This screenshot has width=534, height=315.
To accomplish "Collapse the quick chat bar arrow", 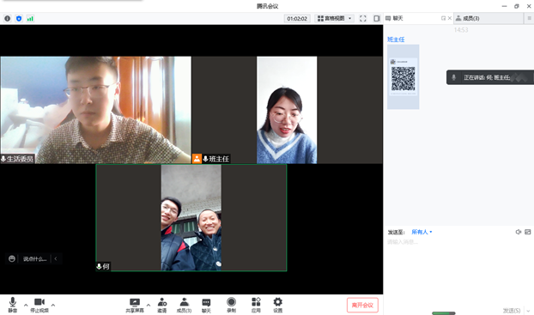I will pos(56,259).
